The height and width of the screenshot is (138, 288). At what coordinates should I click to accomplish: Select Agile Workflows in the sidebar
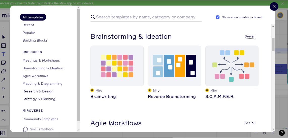35,76
